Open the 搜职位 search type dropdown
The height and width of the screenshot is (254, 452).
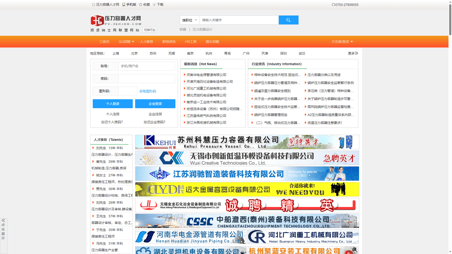click(x=190, y=20)
